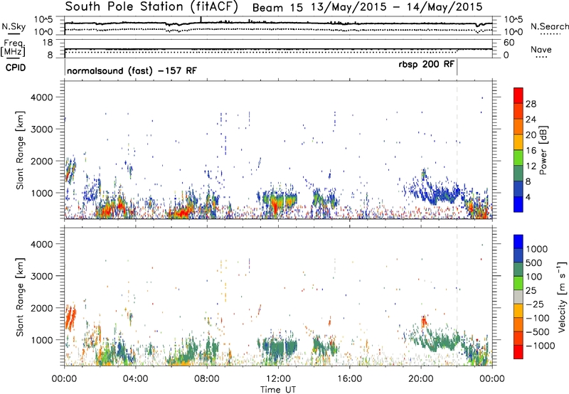
Task: Pick the yellow segment of the Power colorbar
Action: point(519,142)
